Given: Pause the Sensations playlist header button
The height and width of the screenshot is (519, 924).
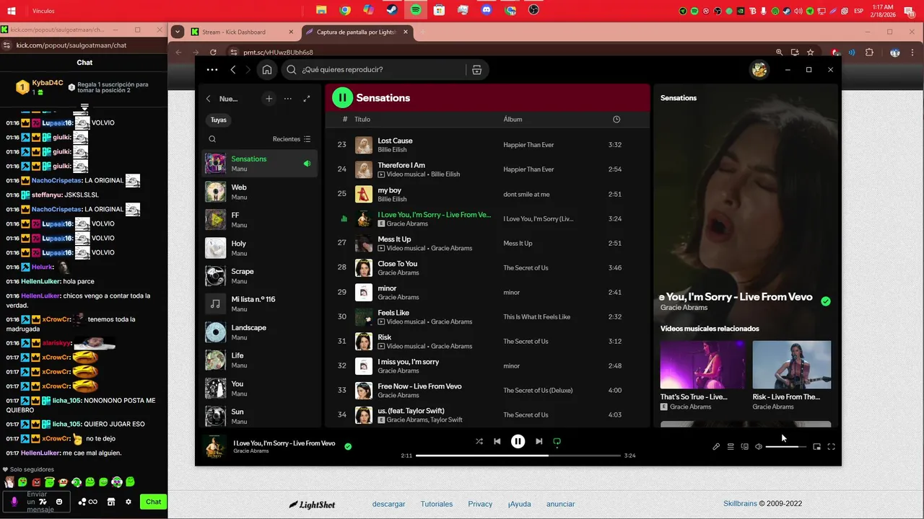Looking at the screenshot, I should 342,98.
